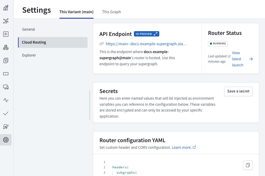Screen dimensions: 265x176
Task: Open the Learn more link
Action: coord(182,147)
